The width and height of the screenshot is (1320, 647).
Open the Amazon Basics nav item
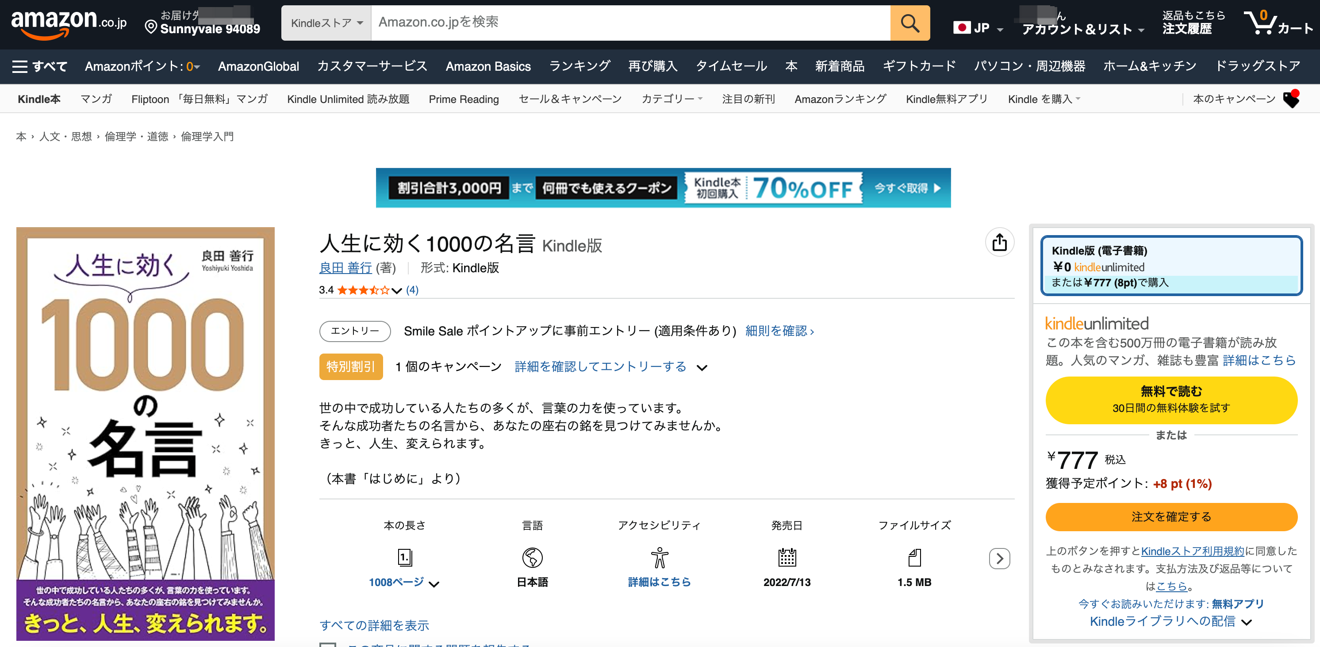(488, 67)
